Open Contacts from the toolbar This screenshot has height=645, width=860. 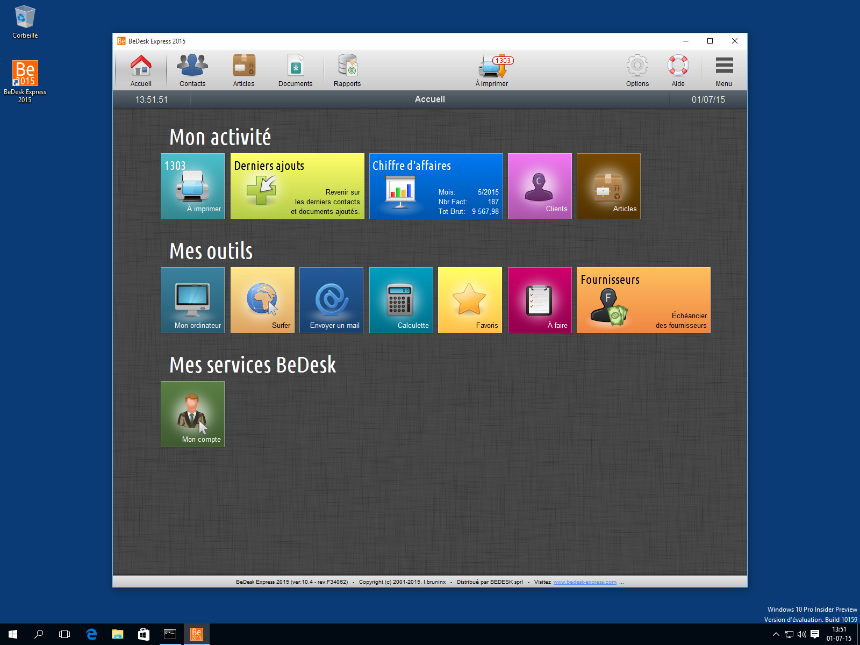[192, 70]
